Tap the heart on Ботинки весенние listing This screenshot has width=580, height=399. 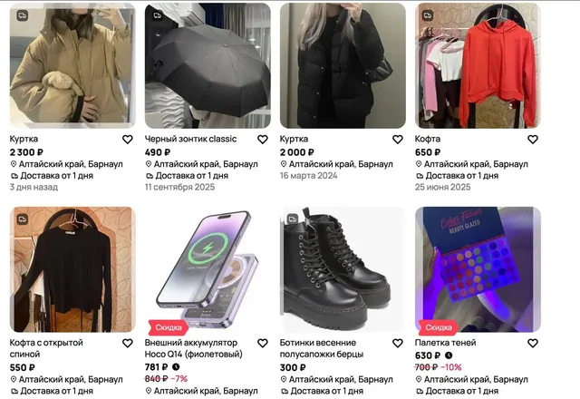398,344
